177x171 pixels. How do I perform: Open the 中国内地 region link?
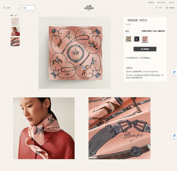coord(151,2)
